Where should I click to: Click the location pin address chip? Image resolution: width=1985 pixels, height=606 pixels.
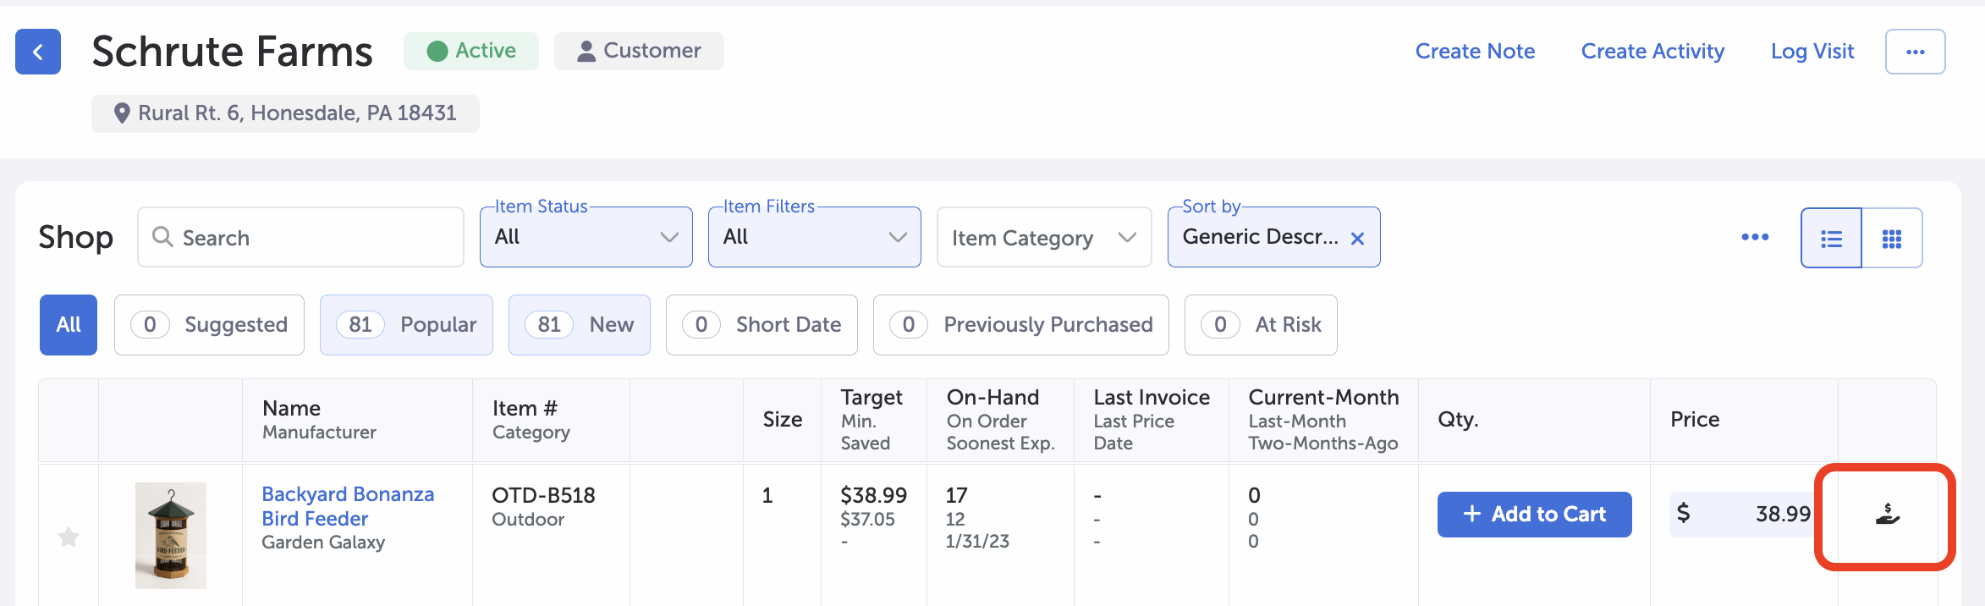point(285,113)
